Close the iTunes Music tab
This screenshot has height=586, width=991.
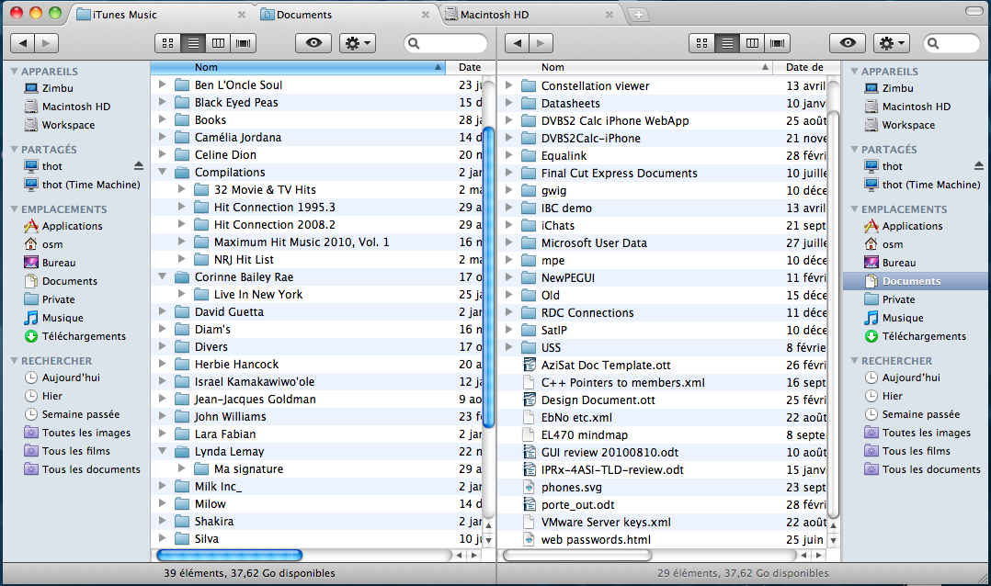tap(242, 14)
